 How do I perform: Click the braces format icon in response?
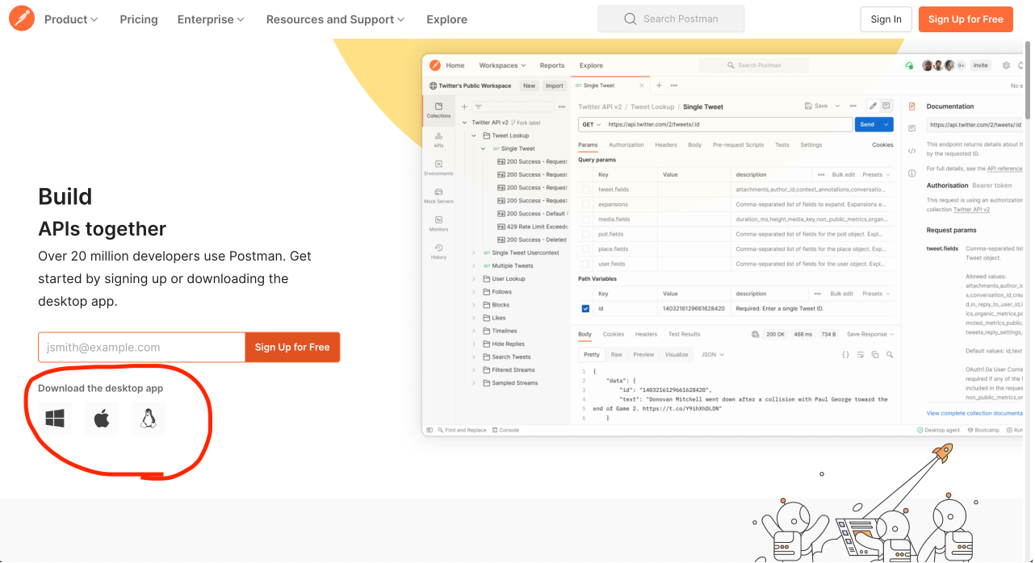pyautogui.click(x=845, y=354)
